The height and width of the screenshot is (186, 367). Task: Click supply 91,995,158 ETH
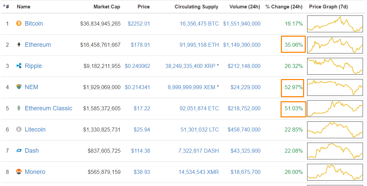point(199,45)
